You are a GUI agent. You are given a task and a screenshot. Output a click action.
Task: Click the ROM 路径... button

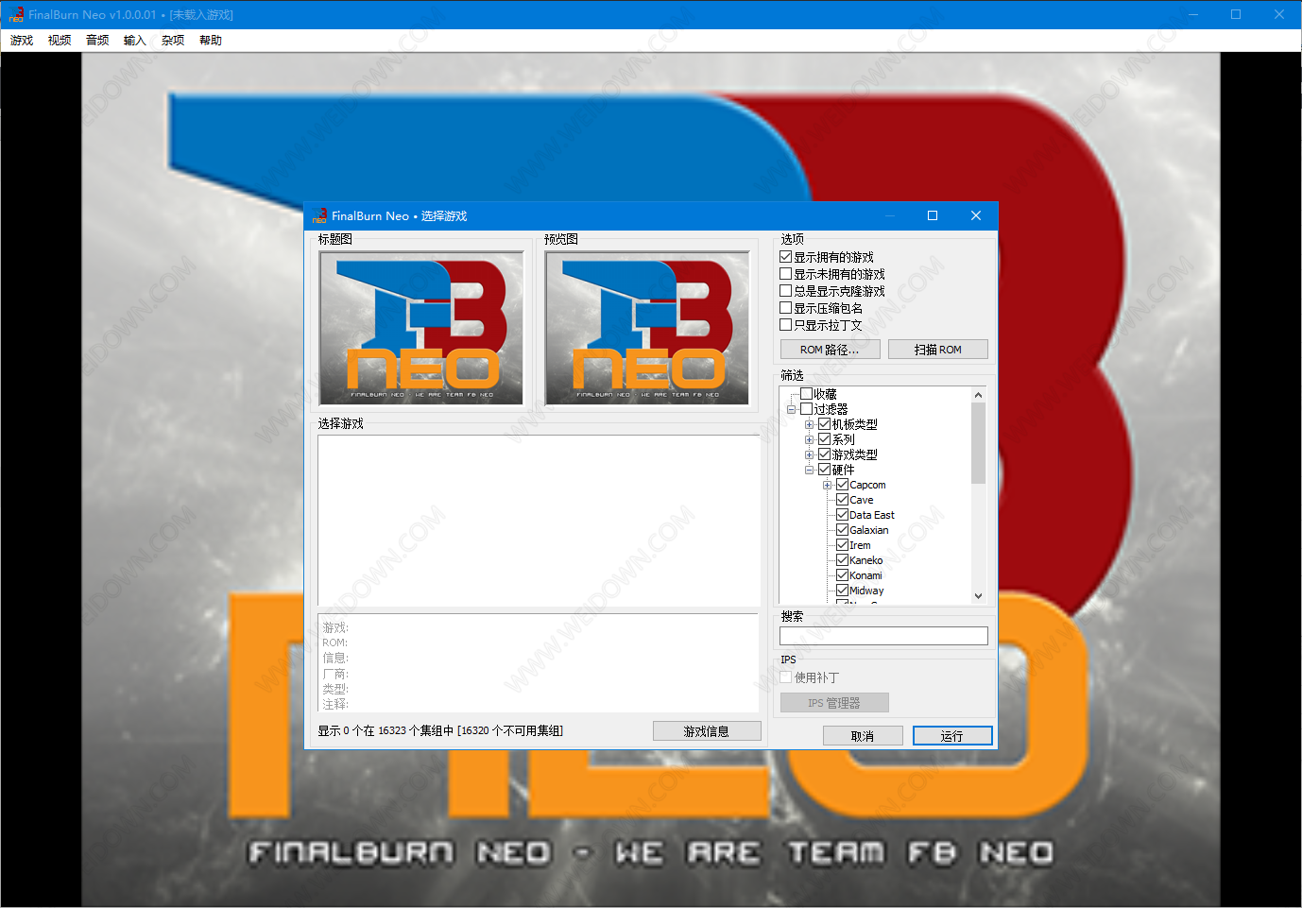pyautogui.click(x=830, y=350)
